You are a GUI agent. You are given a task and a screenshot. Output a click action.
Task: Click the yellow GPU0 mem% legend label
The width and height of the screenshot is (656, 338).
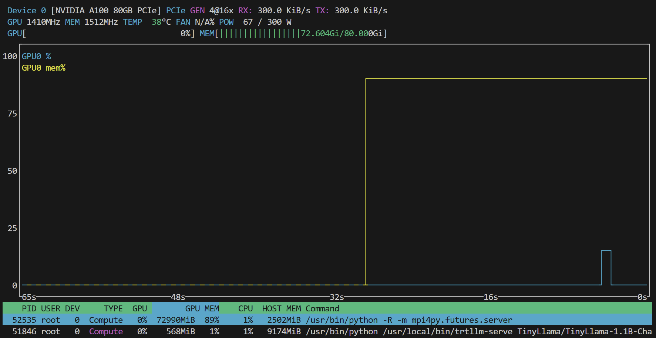click(43, 68)
